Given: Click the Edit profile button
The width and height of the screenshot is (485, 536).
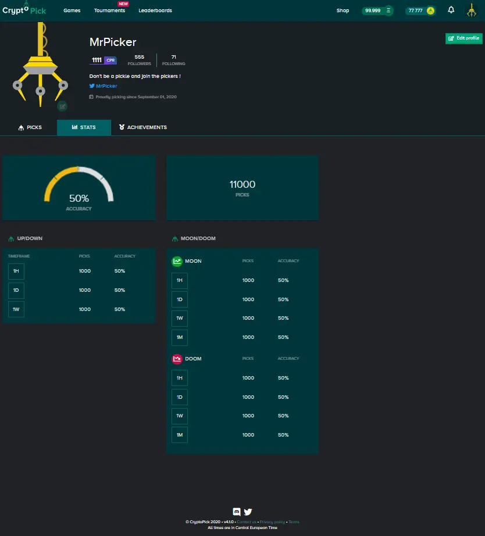Looking at the screenshot, I should 464,38.
